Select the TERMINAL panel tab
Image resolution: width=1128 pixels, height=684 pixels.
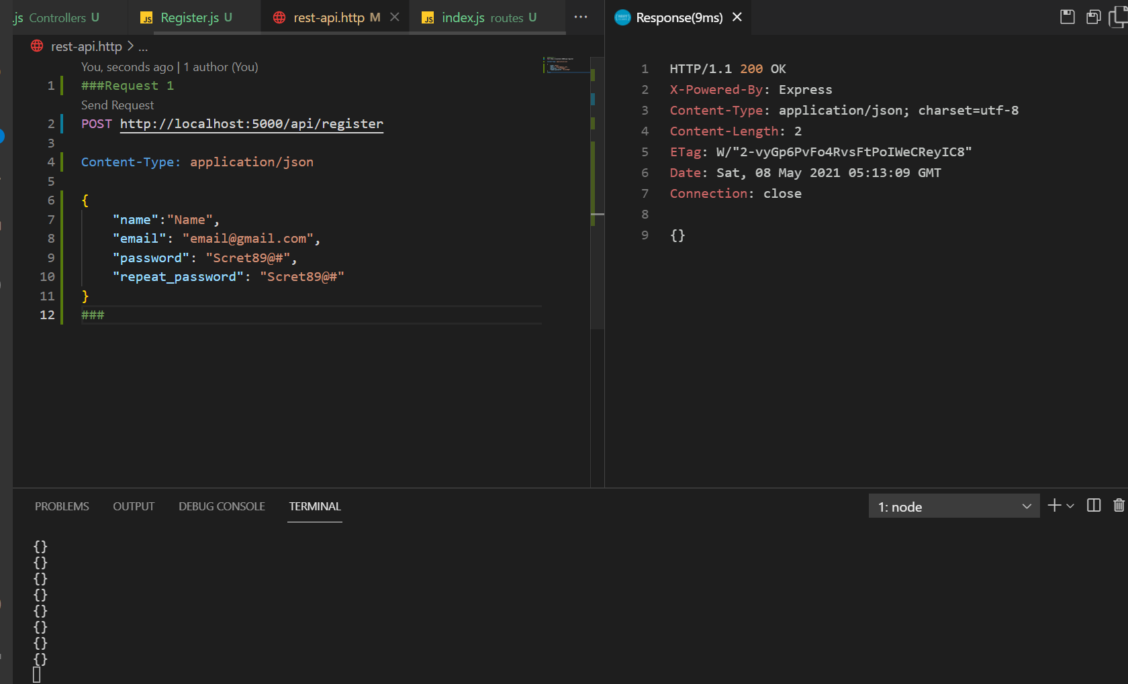(315, 506)
